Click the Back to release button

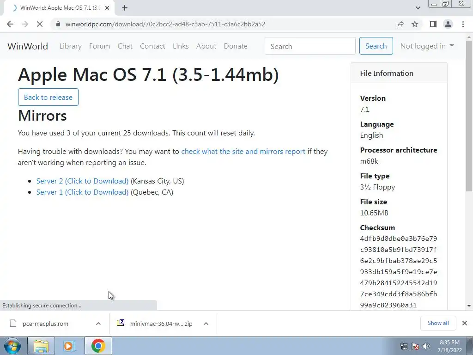click(x=48, y=97)
